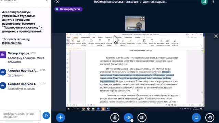Toggle the speaker audio button
Screen dimensions: 219x123
[x=128, y=118]
